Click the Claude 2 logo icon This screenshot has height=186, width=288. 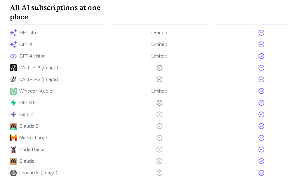tap(13, 126)
